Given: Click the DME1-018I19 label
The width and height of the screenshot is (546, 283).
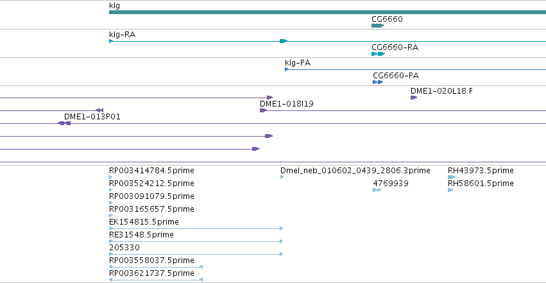Looking at the screenshot, I should coord(287,104).
